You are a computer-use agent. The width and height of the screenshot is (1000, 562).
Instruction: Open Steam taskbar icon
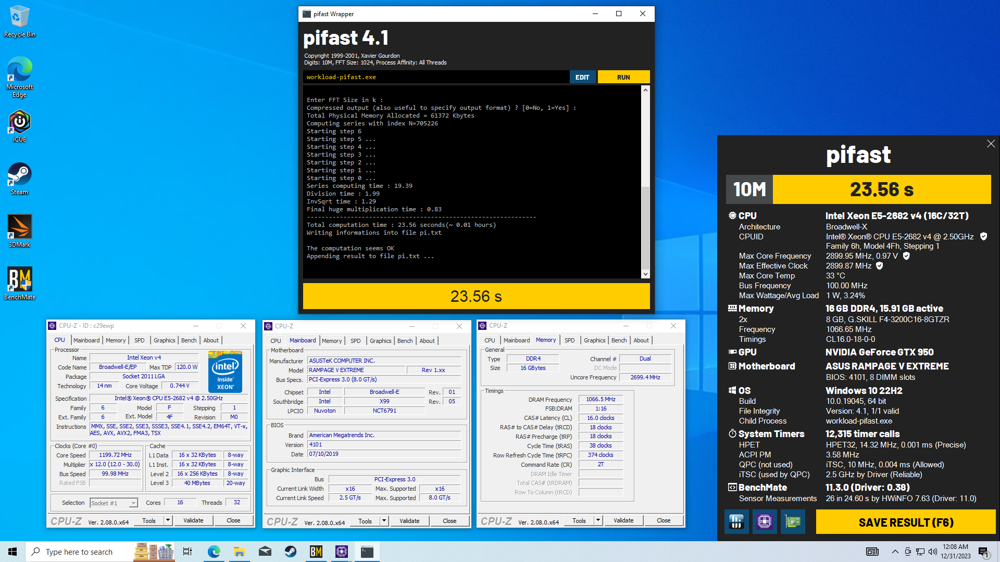click(290, 552)
